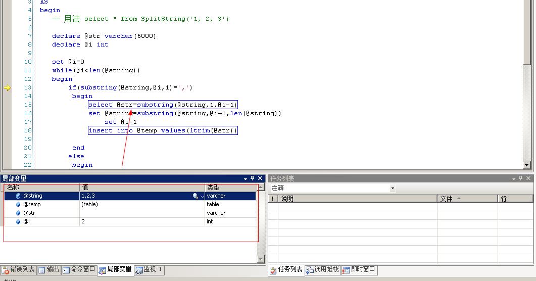Switch to the 调用堆栈 tab

[x=322, y=270]
